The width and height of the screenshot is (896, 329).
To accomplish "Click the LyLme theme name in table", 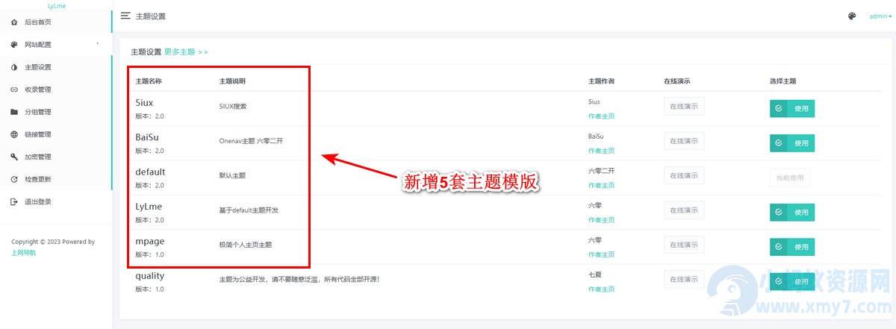I will point(149,207).
